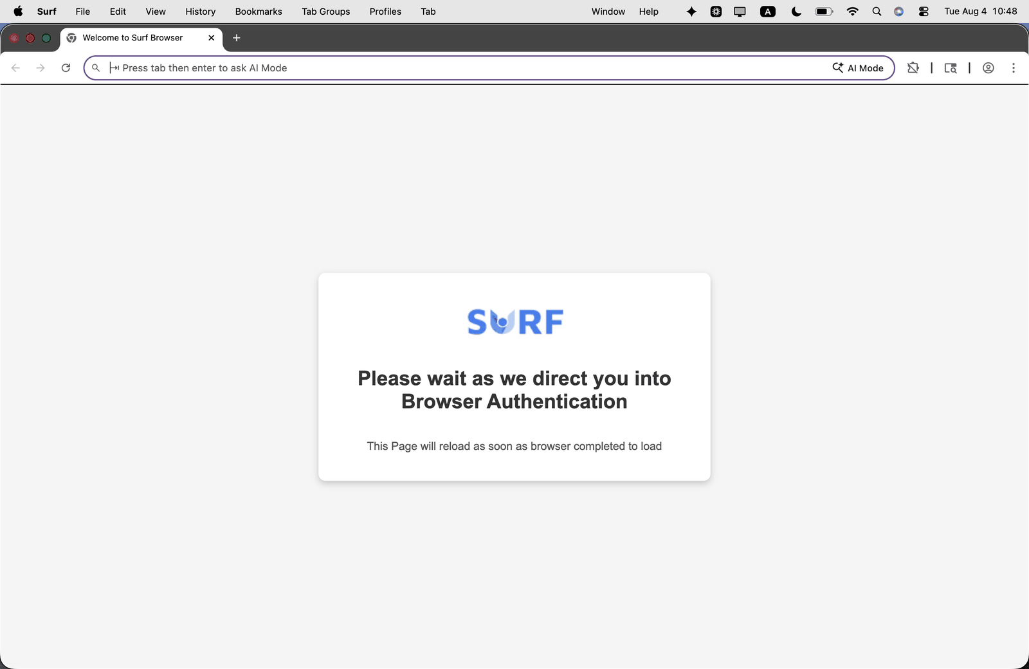The width and height of the screenshot is (1029, 669).
Task: Click the sparkle icon in menu bar
Action: click(x=691, y=12)
